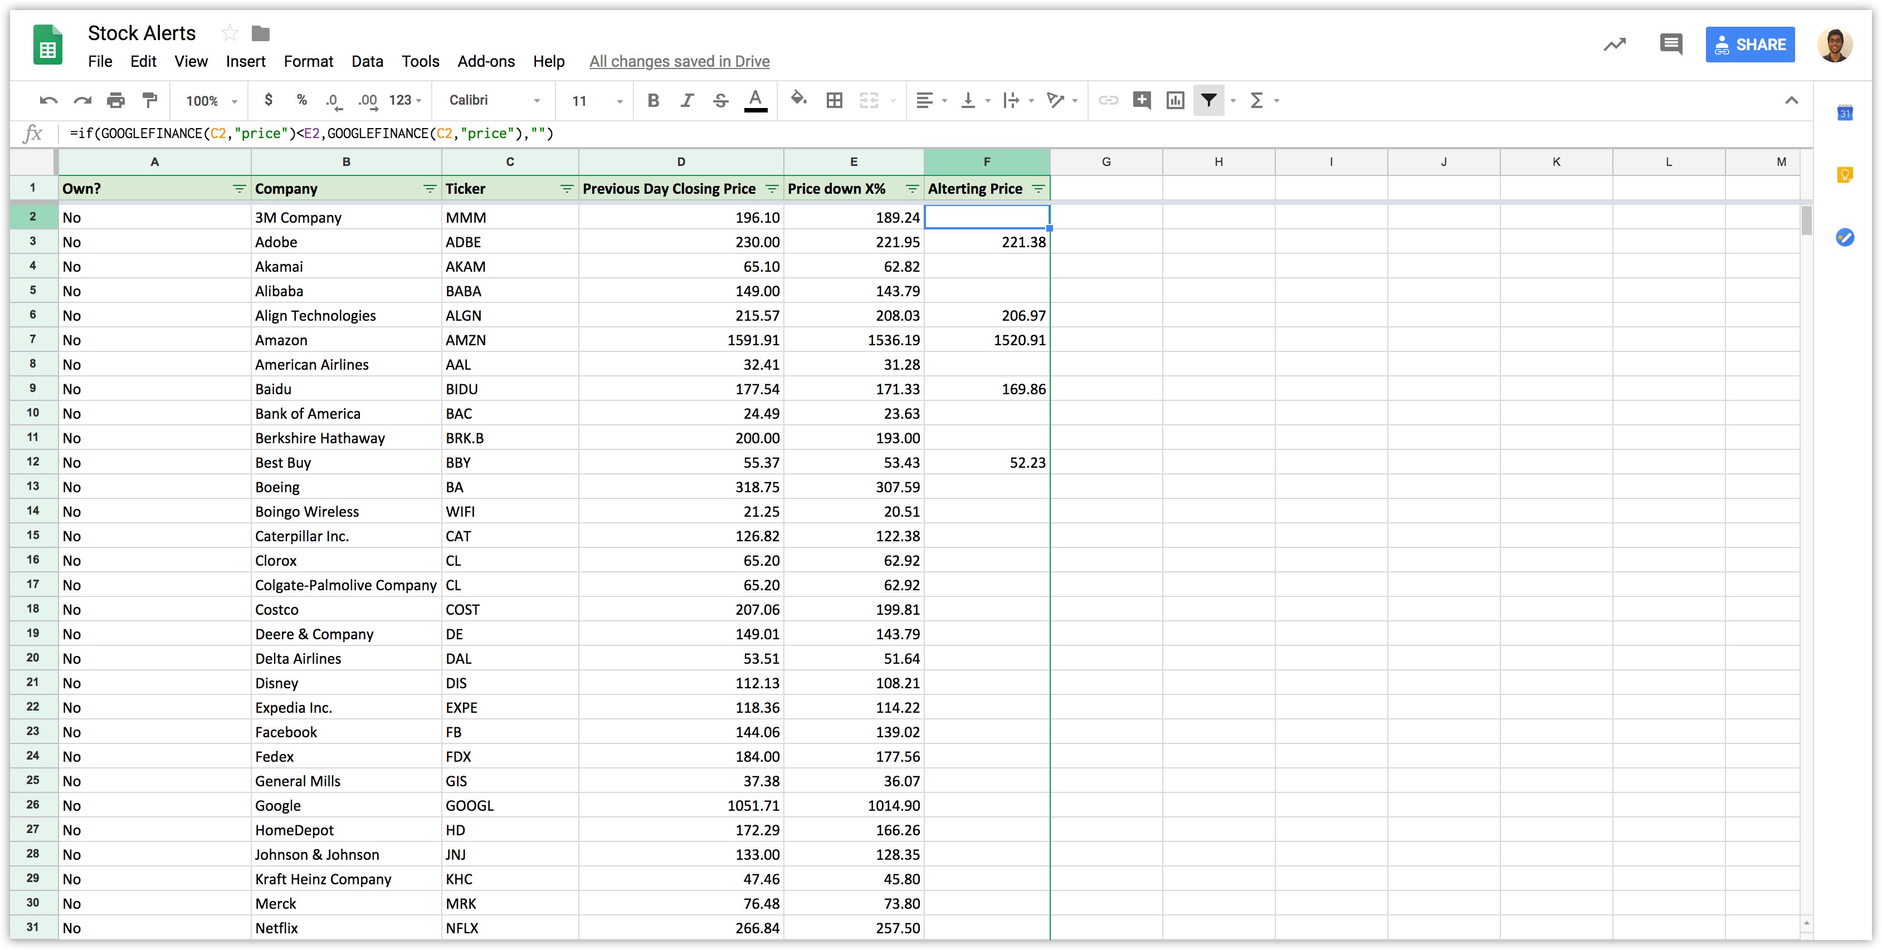Open the Borders tool
This screenshot has height=950, width=1882.
pyautogui.click(x=835, y=101)
